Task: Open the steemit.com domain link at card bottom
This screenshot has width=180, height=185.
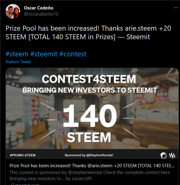Action: [25, 184]
